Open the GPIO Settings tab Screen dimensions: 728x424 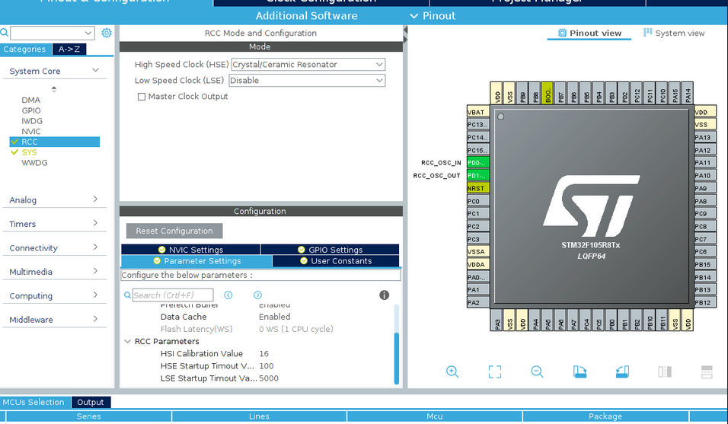coord(330,250)
